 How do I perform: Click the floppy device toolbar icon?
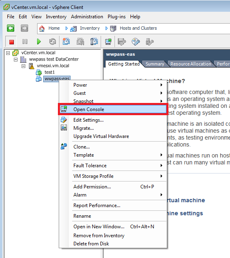coord(122,42)
